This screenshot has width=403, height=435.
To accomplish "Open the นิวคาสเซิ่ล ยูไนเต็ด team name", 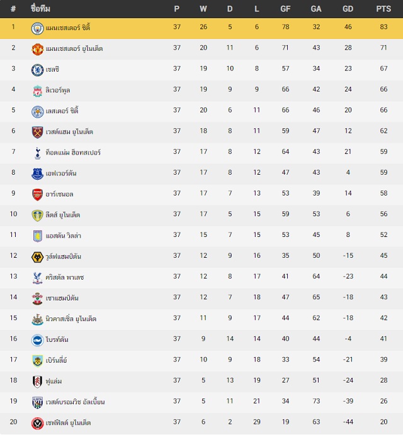I will 71,319.
